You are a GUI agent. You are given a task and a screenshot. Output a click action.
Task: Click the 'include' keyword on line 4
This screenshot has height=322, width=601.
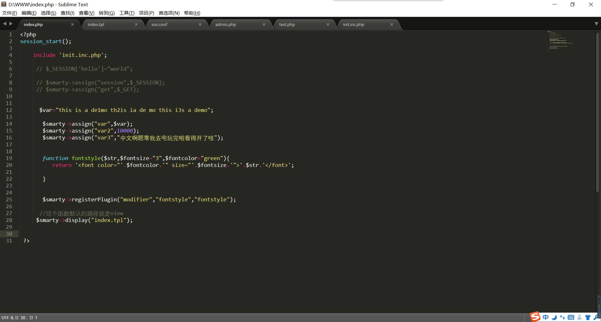point(44,55)
